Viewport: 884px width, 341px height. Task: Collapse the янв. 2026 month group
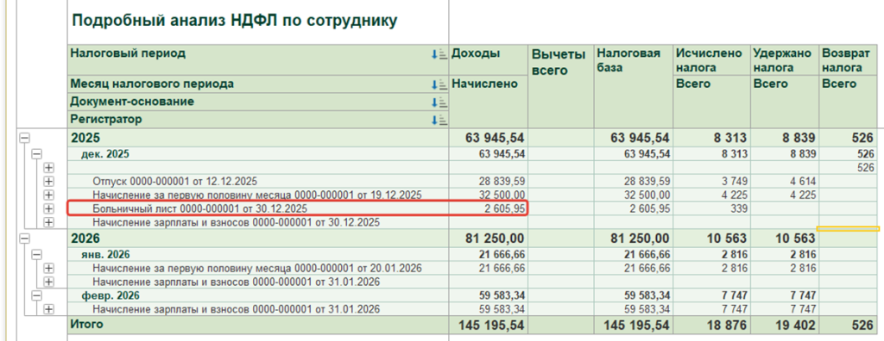coord(36,254)
